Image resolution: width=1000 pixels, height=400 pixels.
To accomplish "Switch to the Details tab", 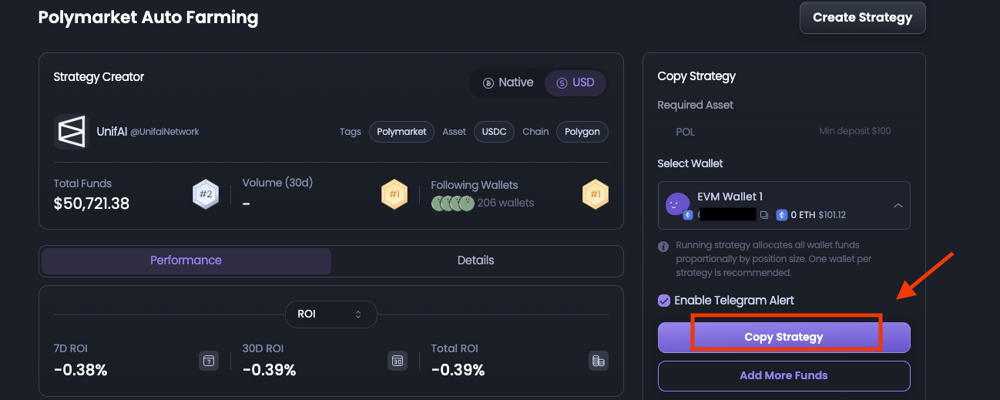I will tap(475, 261).
